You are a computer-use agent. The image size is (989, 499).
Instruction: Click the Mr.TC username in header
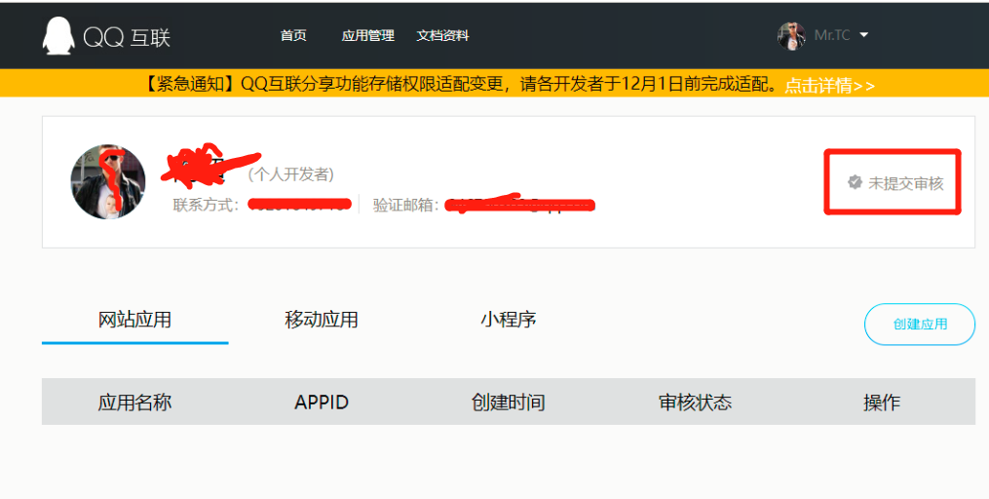[x=832, y=35]
